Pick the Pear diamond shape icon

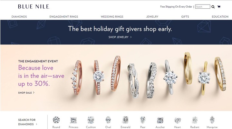[143, 120]
